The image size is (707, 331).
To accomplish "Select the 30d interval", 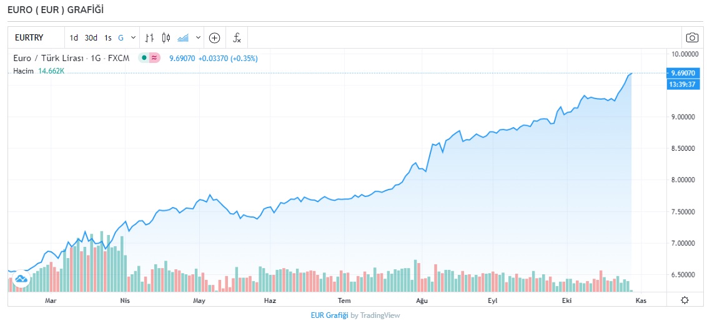I will (91, 37).
